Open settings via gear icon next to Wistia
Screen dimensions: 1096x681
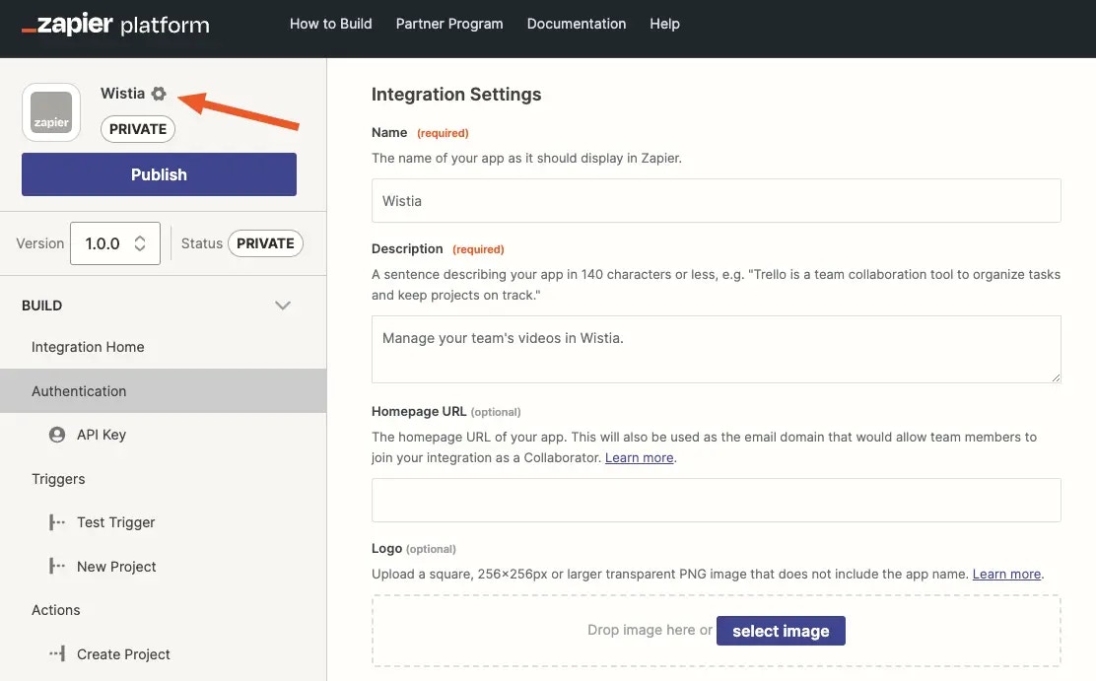pyautogui.click(x=159, y=93)
